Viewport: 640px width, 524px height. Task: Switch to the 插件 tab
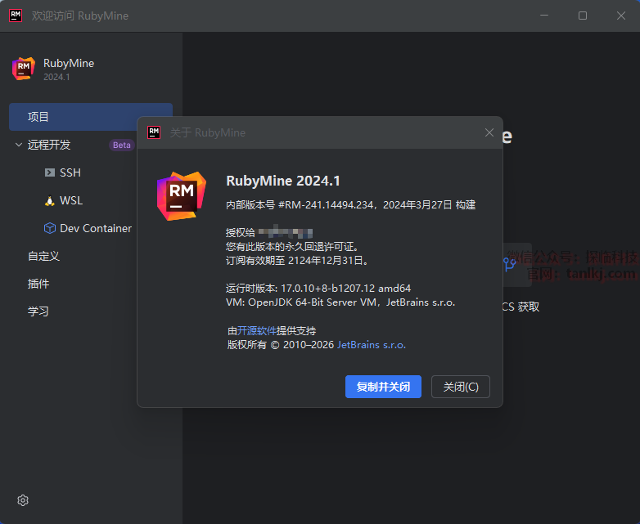(38, 284)
